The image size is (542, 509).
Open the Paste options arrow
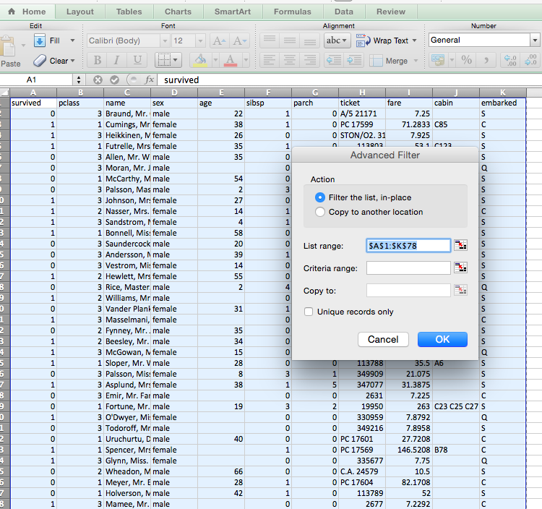(x=23, y=46)
